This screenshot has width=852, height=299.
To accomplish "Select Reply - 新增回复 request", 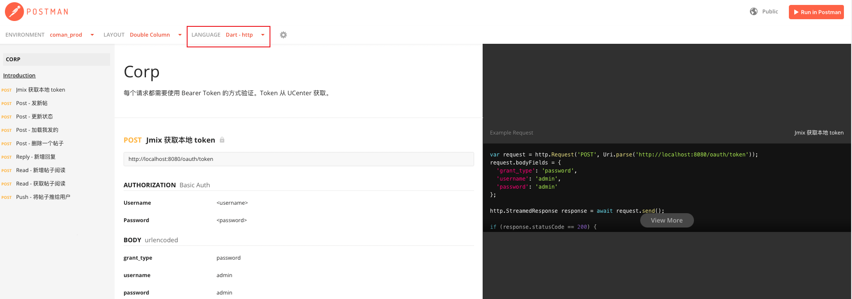I will pyautogui.click(x=36, y=157).
